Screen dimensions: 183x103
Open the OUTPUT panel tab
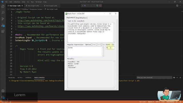[20, 78]
